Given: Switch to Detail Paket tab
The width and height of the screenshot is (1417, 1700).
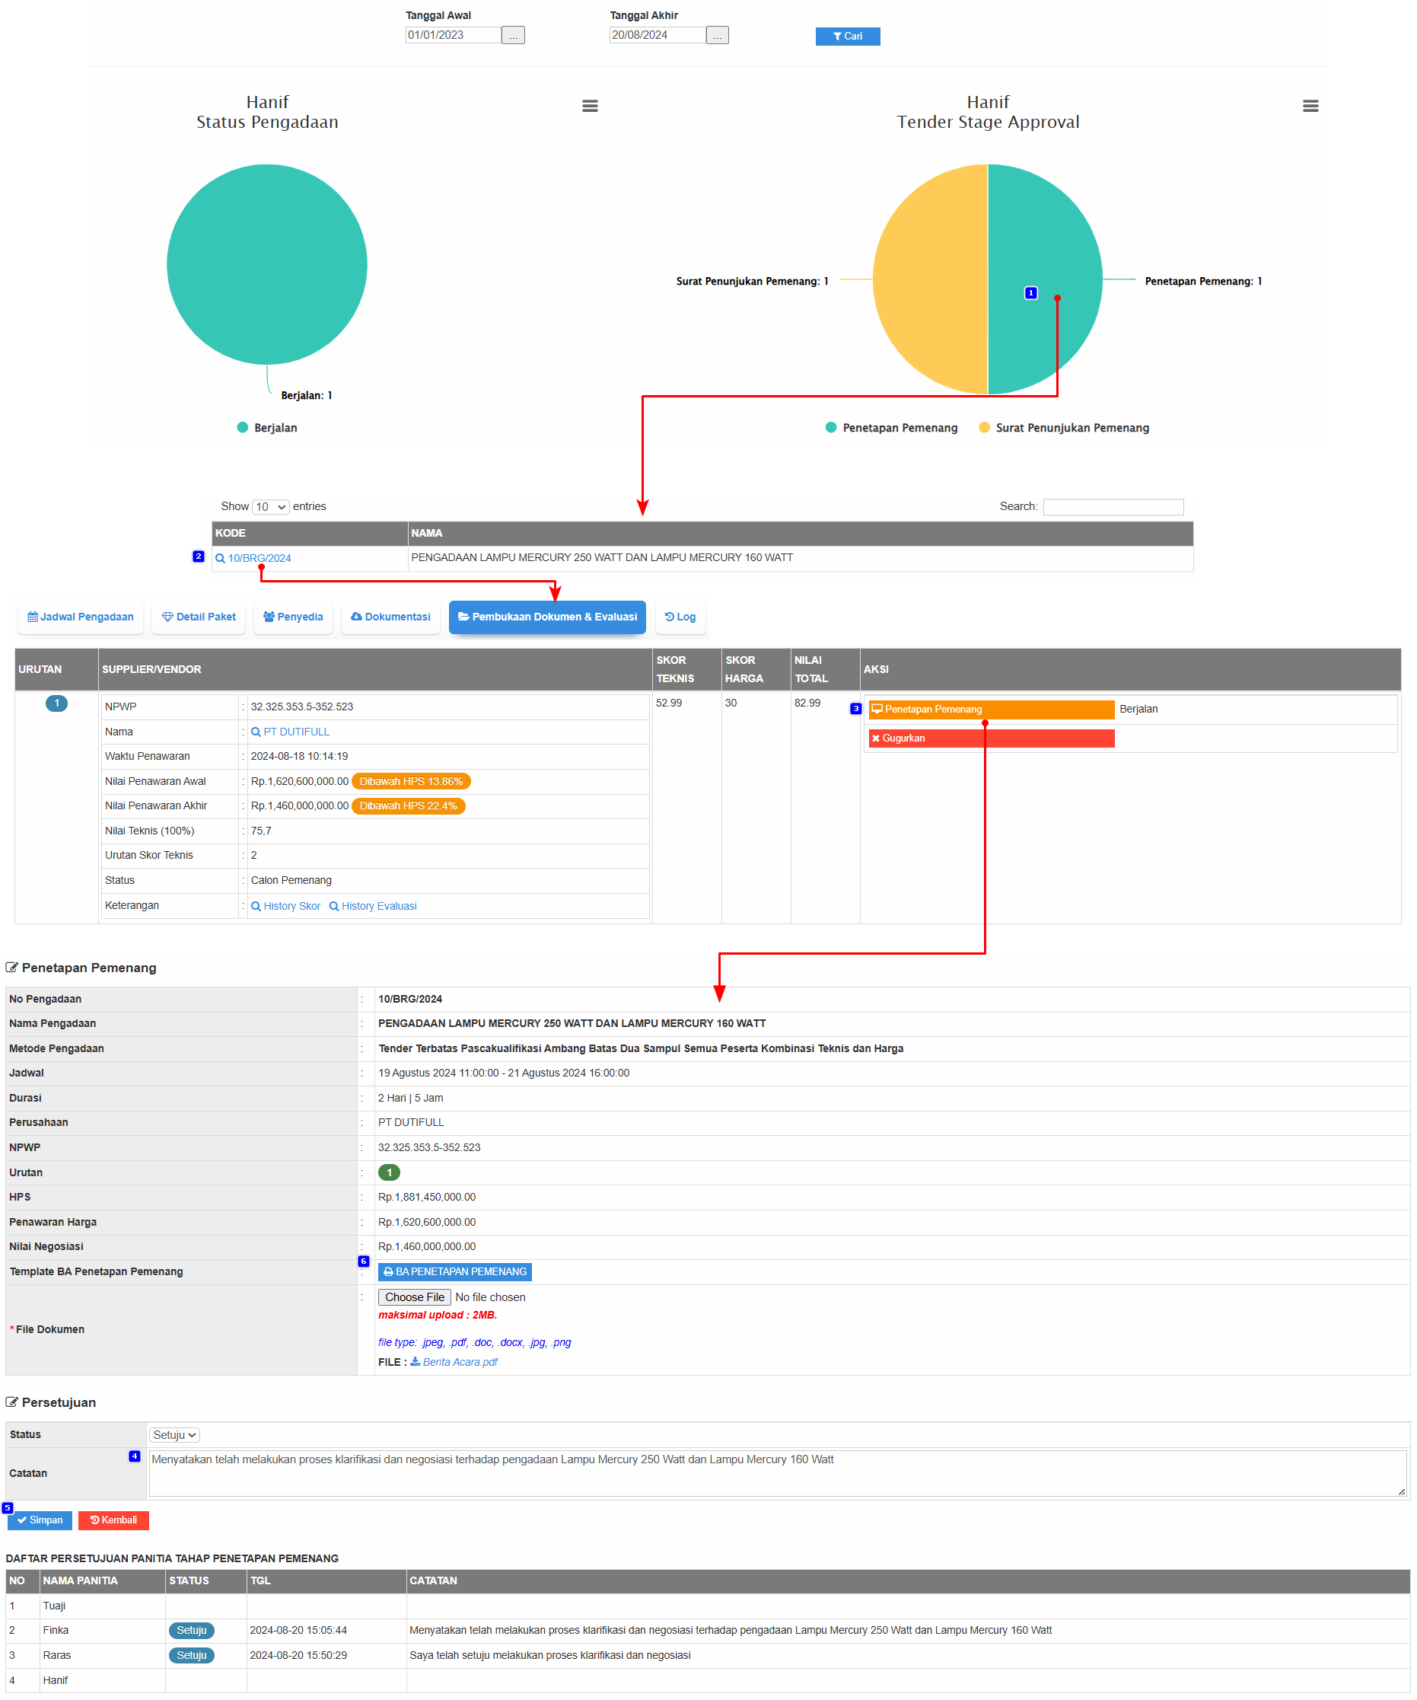Looking at the screenshot, I should pos(199,617).
